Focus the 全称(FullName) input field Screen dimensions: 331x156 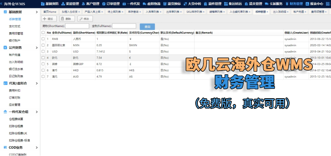click(x=124, y=26)
